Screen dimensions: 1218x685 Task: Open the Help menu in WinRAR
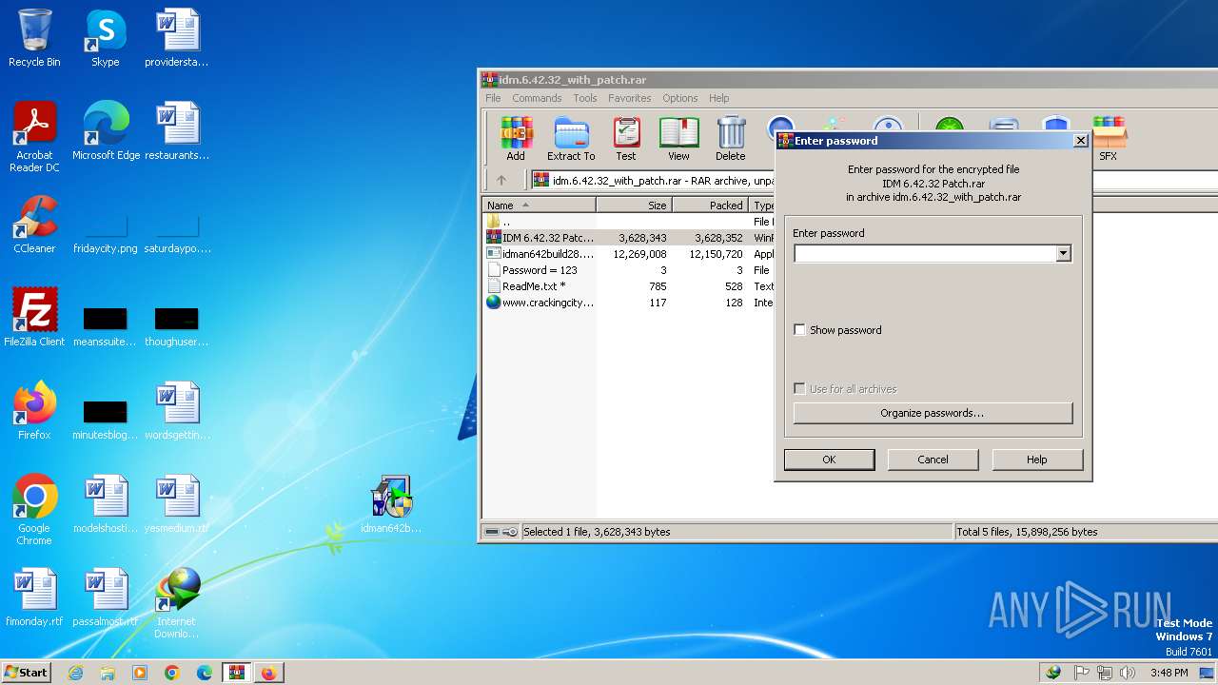coord(719,98)
